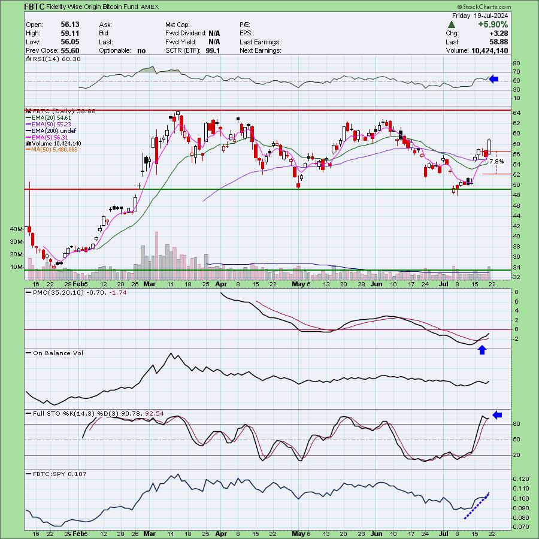This screenshot has height=539, width=539.
Task: Click the AMEX exchange label
Action: pyautogui.click(x=150, y=7)
